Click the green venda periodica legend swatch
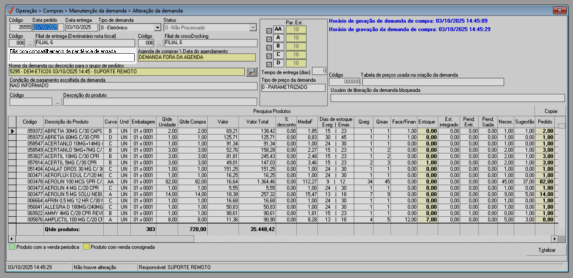 tap(12, 247)
